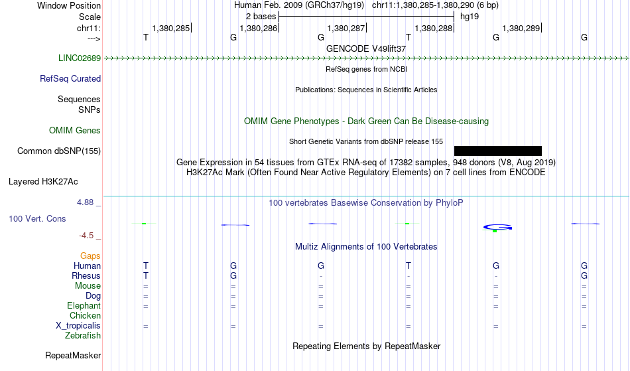Click the GTEx Gene Expression track title
Viewport: 630px width, 371px height.
[366, 162]
